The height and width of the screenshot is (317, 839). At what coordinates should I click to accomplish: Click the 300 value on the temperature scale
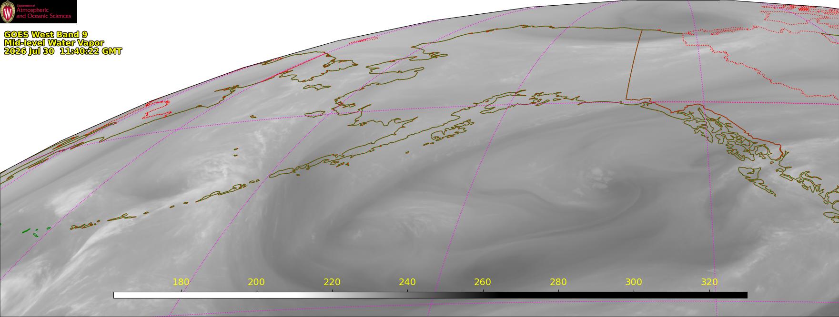pyautogui.click(x=634, y=282)
